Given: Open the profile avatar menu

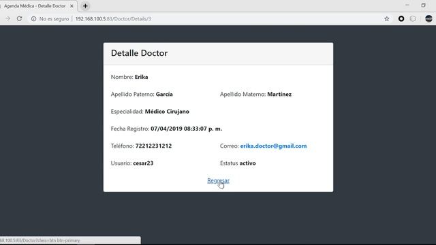Looking at the screenshot, I should pos(429,18).
